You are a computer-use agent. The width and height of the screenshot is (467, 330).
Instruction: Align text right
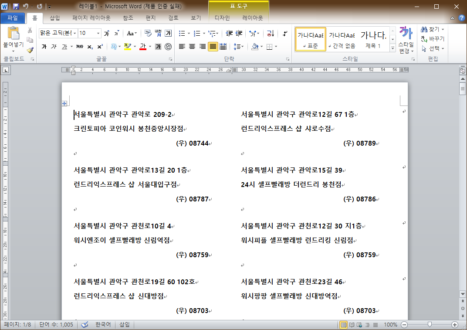202,47
